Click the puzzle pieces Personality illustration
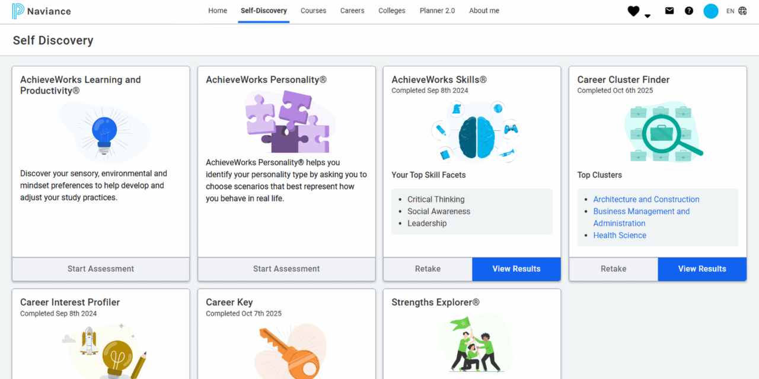This screenshot has height=379, width=759. pos(287,121)
